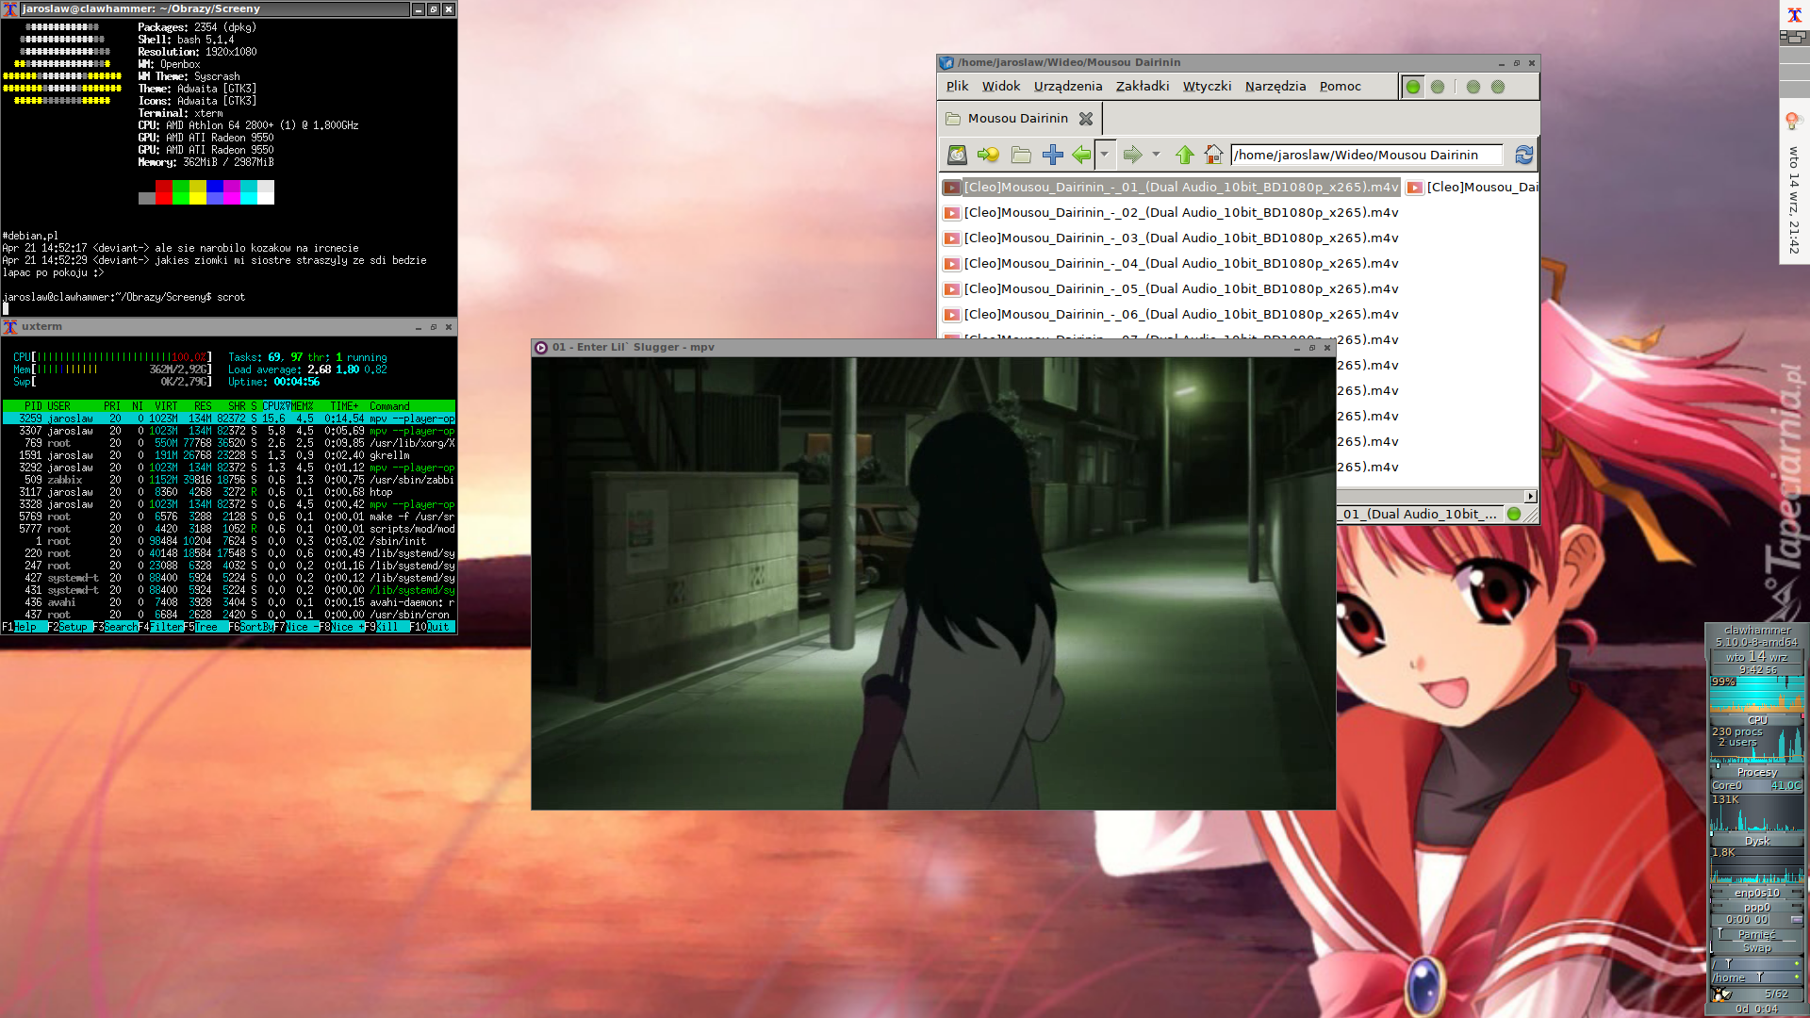
Task: Select the truncated [Cleo]Mousou_Dai file in second column
Action: pos(1473,188)
